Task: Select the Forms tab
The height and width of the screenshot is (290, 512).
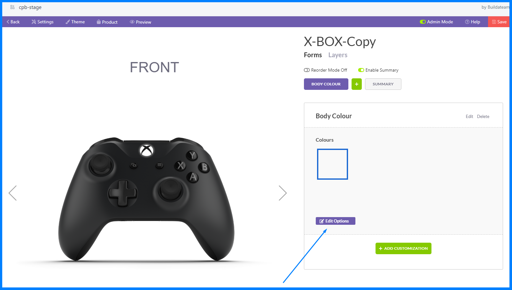Action: 313,55
